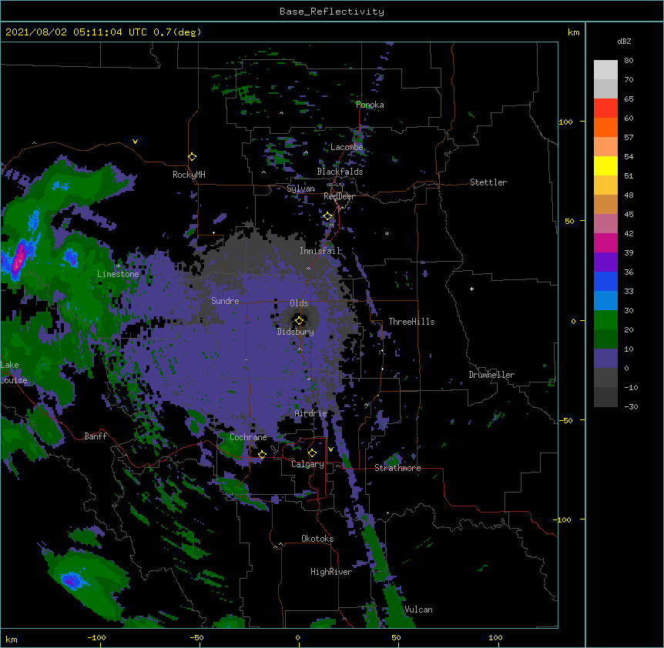664x648 pixels.
Task: Click the Lacombe city label
Action: (x=347, y=147)
